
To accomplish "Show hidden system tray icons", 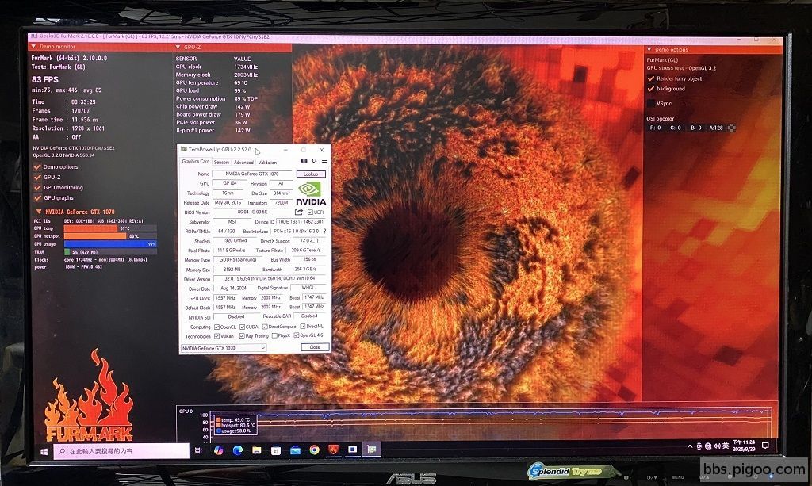I will 690,446.
